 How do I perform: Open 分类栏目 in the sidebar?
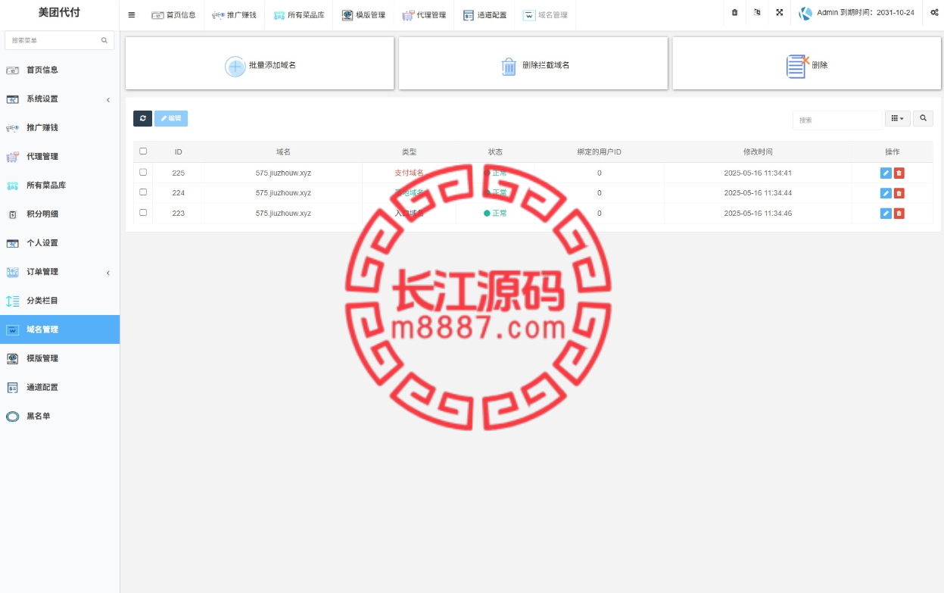coord(60,301)
